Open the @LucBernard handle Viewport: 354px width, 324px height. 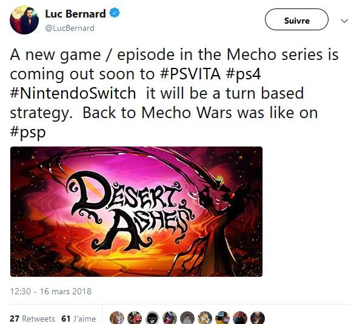(x=70, y=28)
